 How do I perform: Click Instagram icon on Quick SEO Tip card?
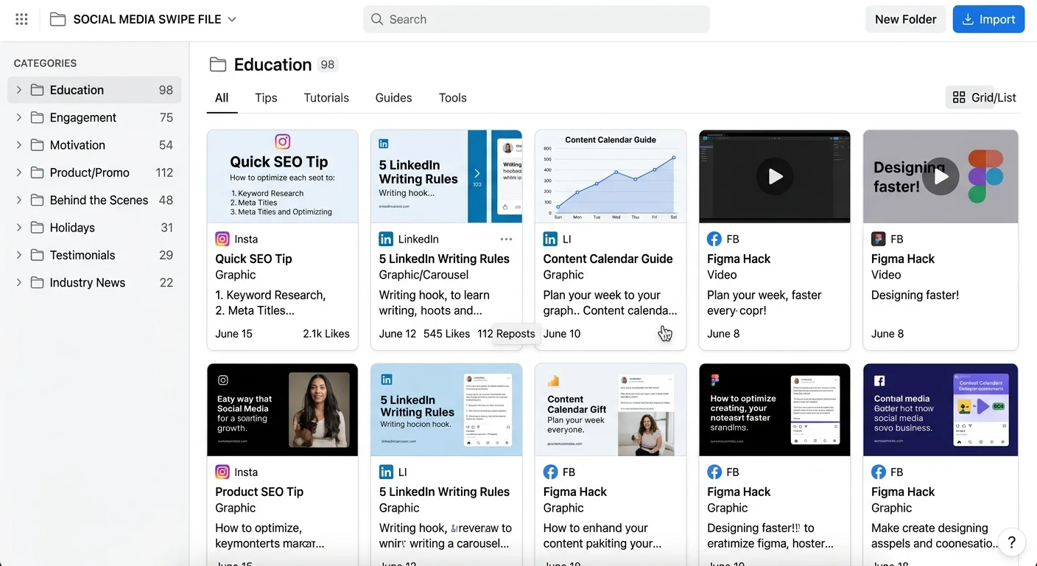click(222, 239)
